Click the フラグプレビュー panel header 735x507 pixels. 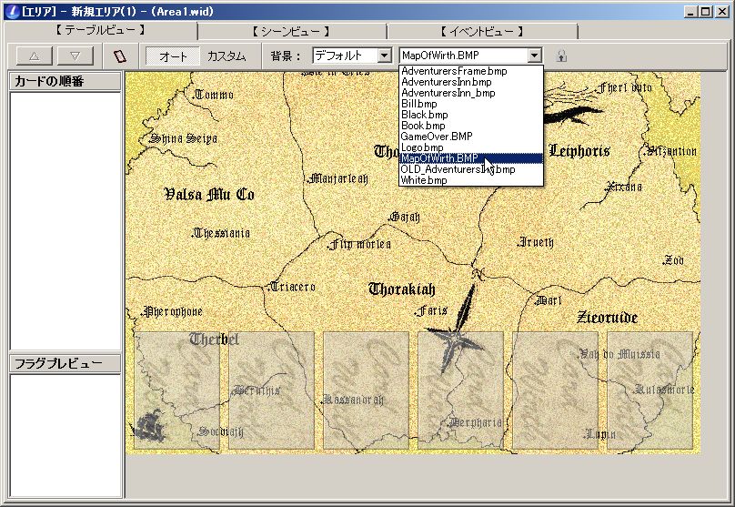(65, 363)
